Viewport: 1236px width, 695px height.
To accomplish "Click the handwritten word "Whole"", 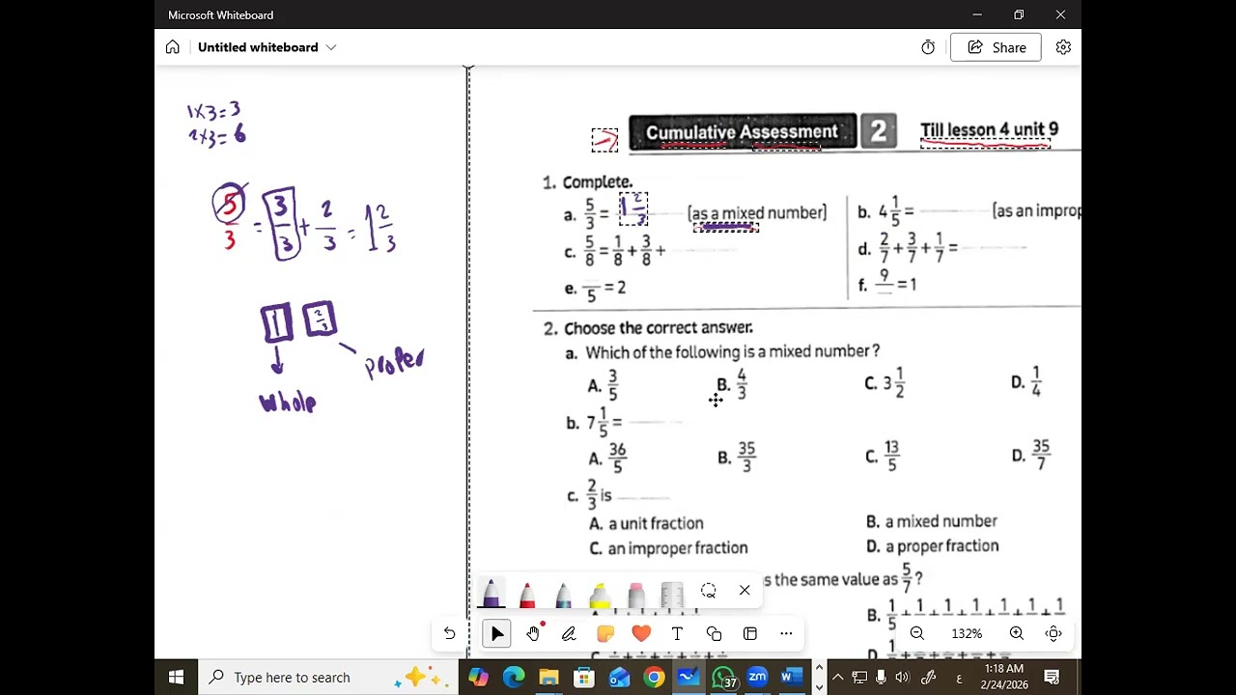I will click(x=288, y=403).
